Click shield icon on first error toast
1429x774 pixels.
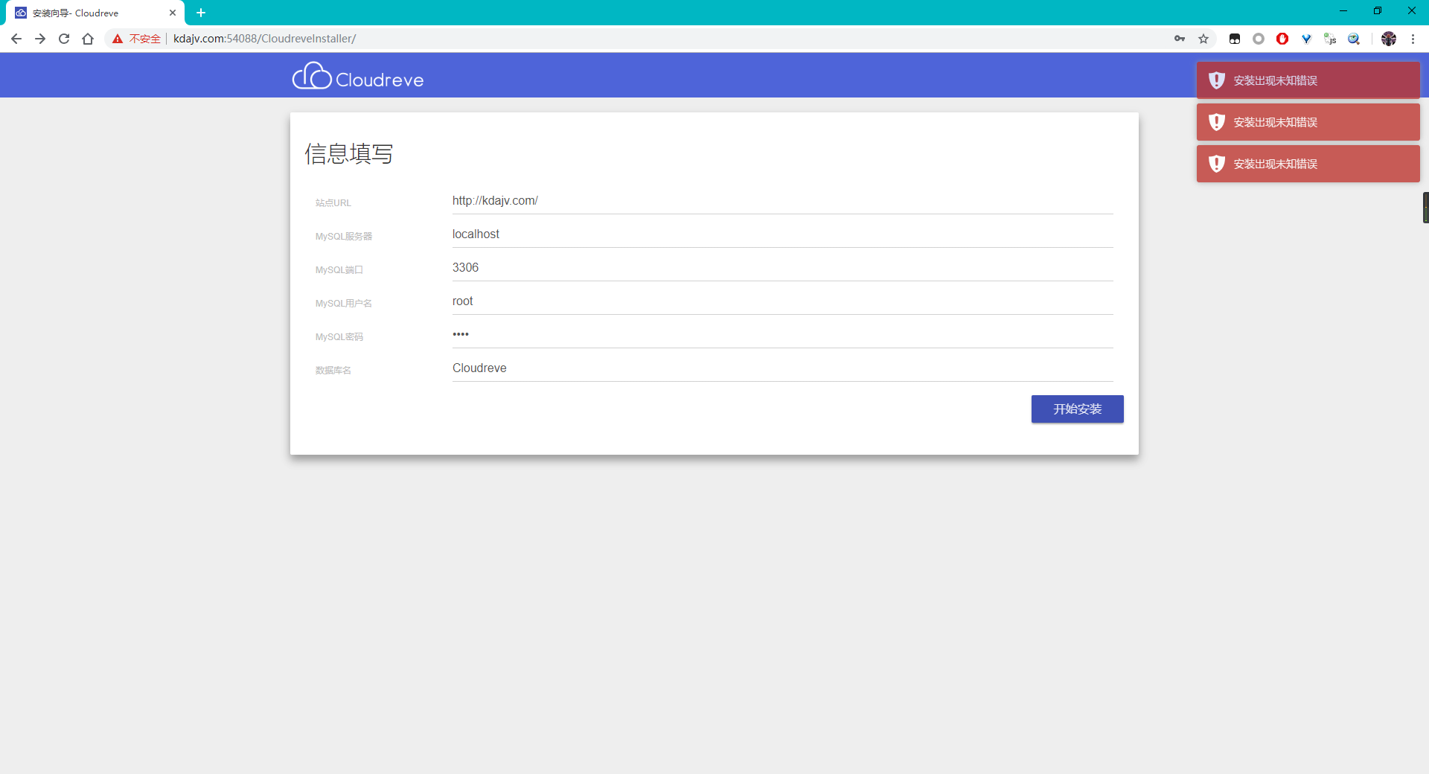1217,80
